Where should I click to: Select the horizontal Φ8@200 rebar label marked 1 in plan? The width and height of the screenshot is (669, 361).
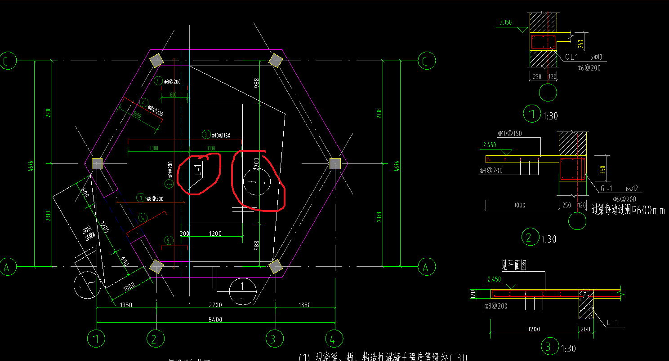click(x=155, y=198)
